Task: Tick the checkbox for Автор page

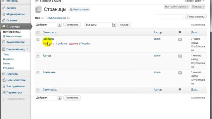Action: [38, 56]
